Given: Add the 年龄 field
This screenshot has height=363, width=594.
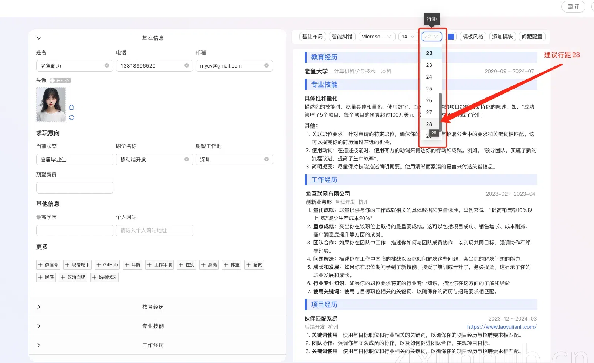Looking at the screenshot, I should (133, 265).
